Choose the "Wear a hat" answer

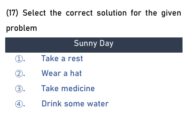tap(61, 73)
